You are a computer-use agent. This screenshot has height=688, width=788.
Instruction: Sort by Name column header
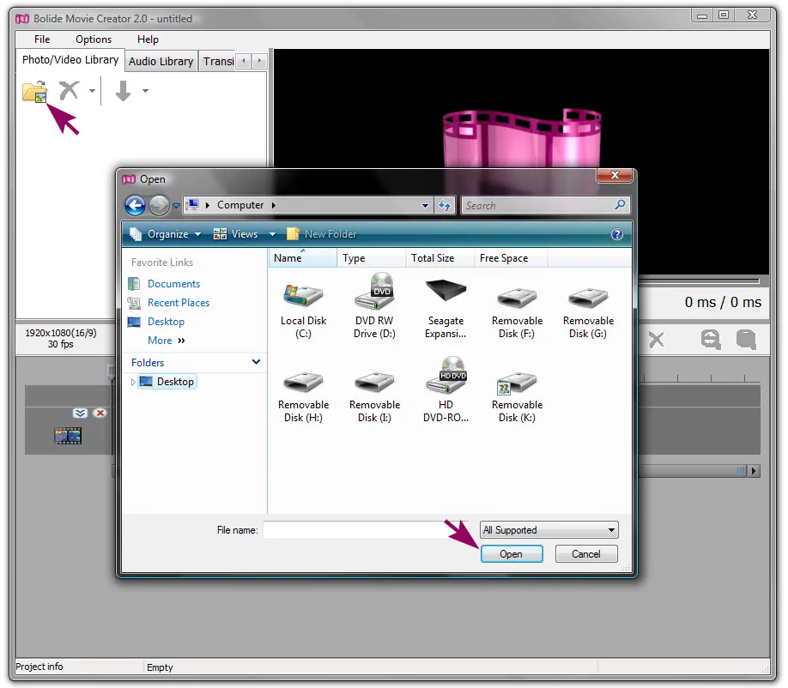click(303, 258)
